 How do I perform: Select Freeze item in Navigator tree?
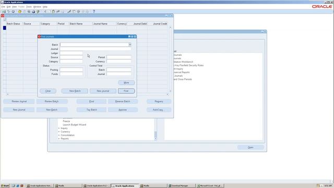(x=66, y=121)
